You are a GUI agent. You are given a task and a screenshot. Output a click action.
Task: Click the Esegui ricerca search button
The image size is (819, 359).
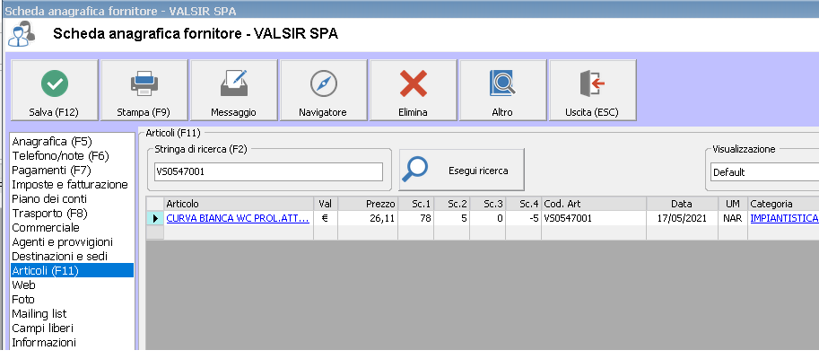click(x=462, y=170)
